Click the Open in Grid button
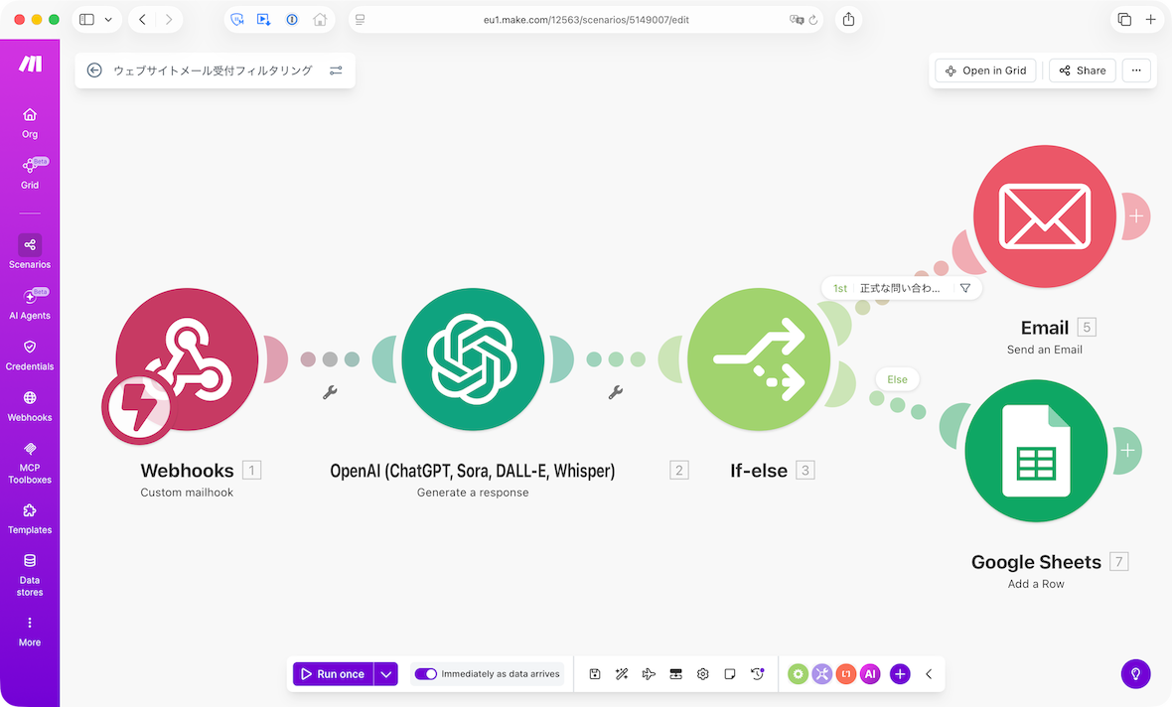This screenshot has height=707, width=1172. coord(985,71)
